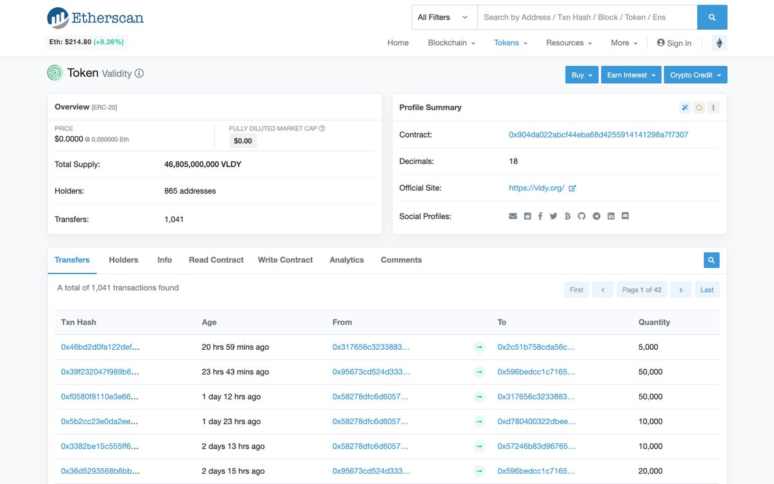774x484 pixels.
Task: Expand the Blockchain menu
Action: coord(451,43)
